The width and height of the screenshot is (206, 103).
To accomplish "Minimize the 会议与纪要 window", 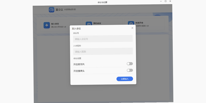I will click(161, 1).
